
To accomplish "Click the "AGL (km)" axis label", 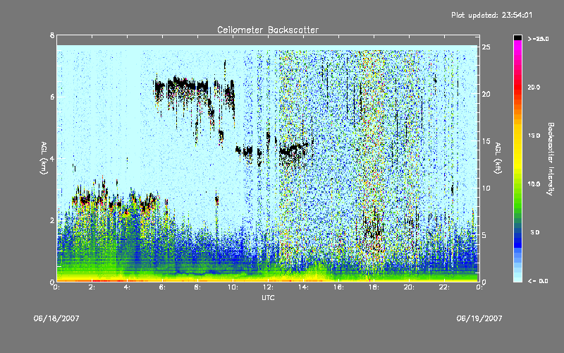I will (x=44, y=158).
